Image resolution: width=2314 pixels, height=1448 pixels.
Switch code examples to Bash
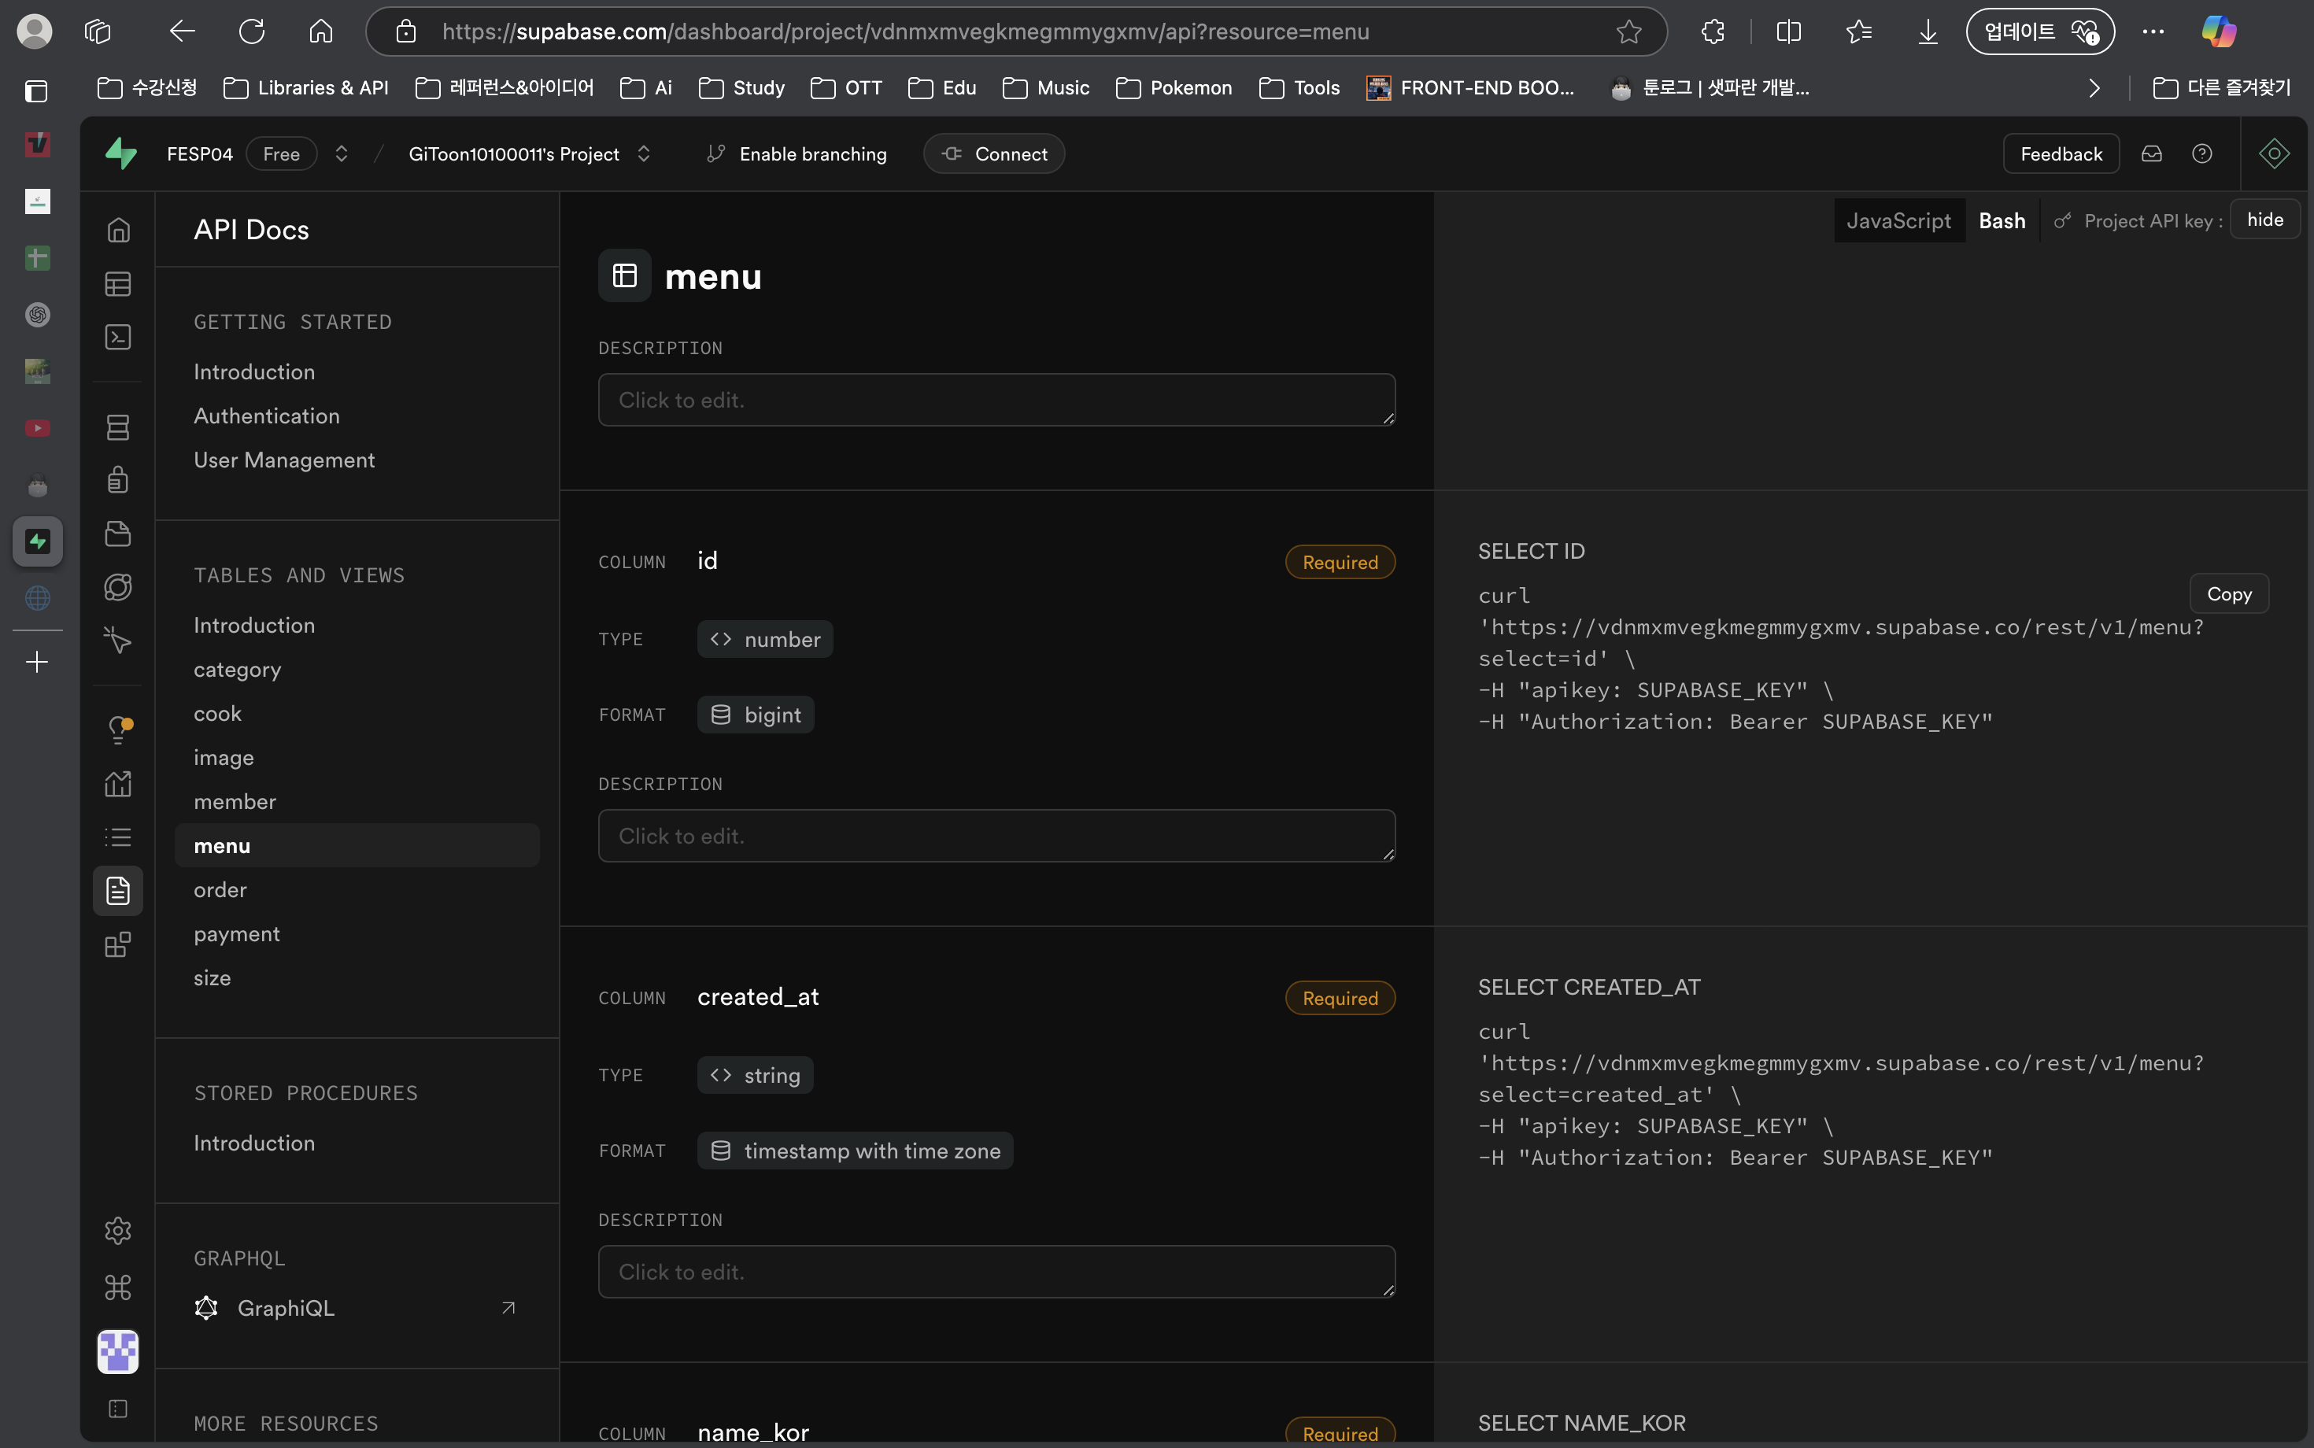pos(2002,221)
